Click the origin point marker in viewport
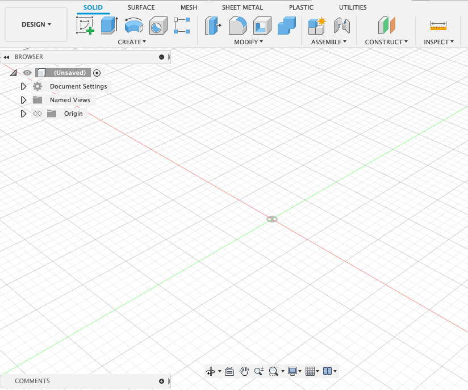Viewport: 468px width, 390px height. pyautogui.click(x=272, y=219)
